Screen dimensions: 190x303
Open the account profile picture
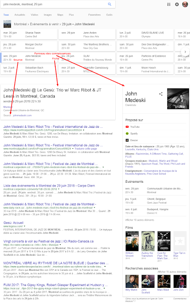point(185,4)
